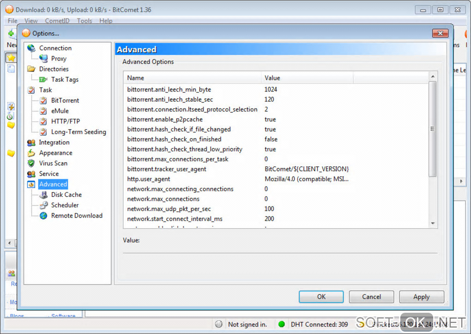The width and height of the screenshot is (471, 334).
Task: Open the View menu
Action: [31, 21]
